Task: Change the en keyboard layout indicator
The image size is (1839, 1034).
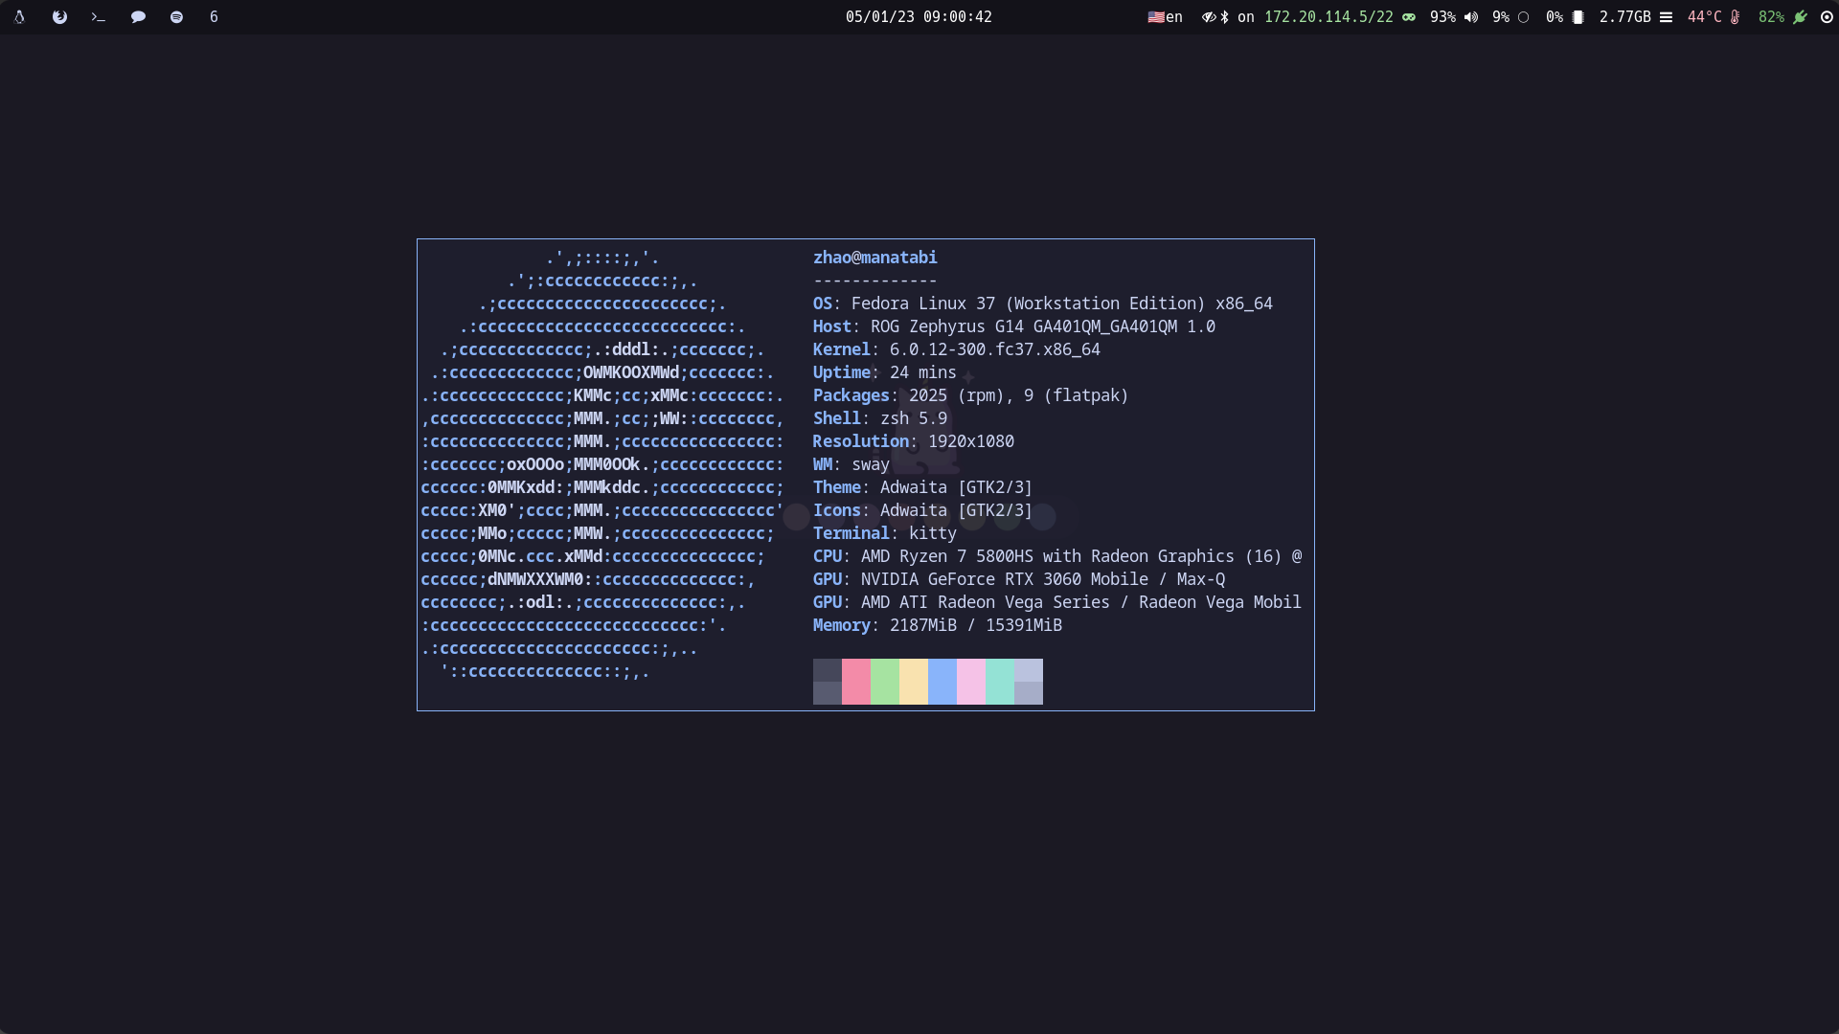Action: tap(1166, 17)
